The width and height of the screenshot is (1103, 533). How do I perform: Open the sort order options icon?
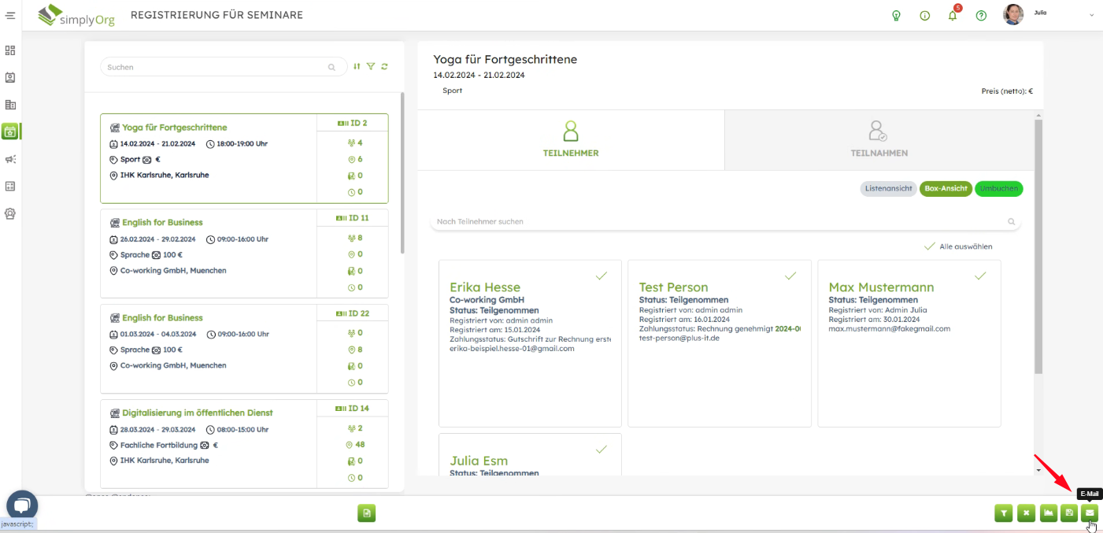(357, 67)
